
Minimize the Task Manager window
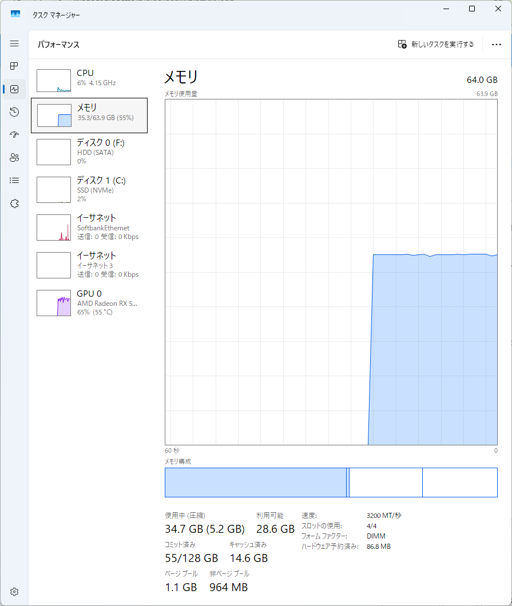(x=446, y=9)
